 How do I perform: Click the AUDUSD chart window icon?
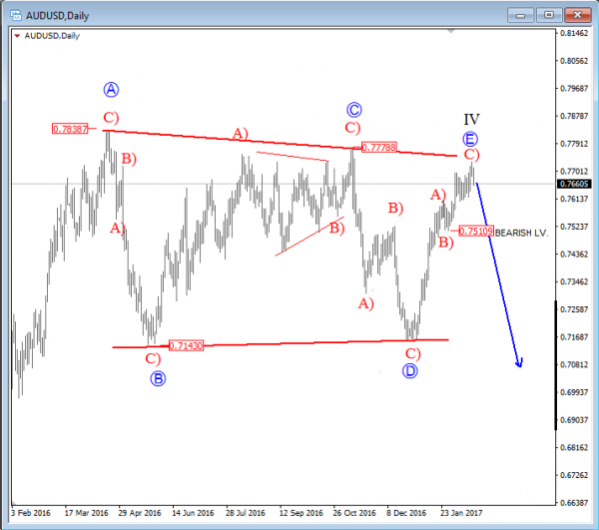click(x=16, y=15)
